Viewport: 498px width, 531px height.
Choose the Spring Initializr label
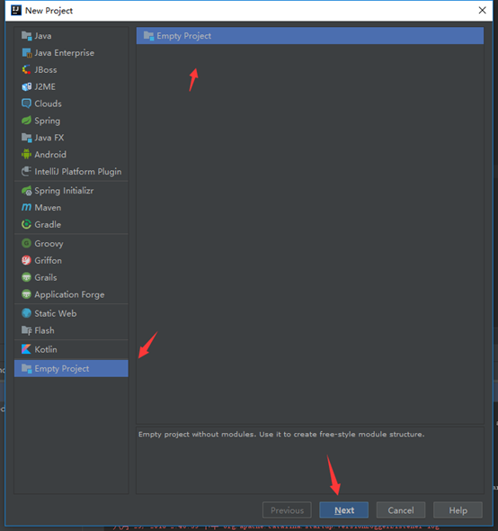tap(64, 191)
